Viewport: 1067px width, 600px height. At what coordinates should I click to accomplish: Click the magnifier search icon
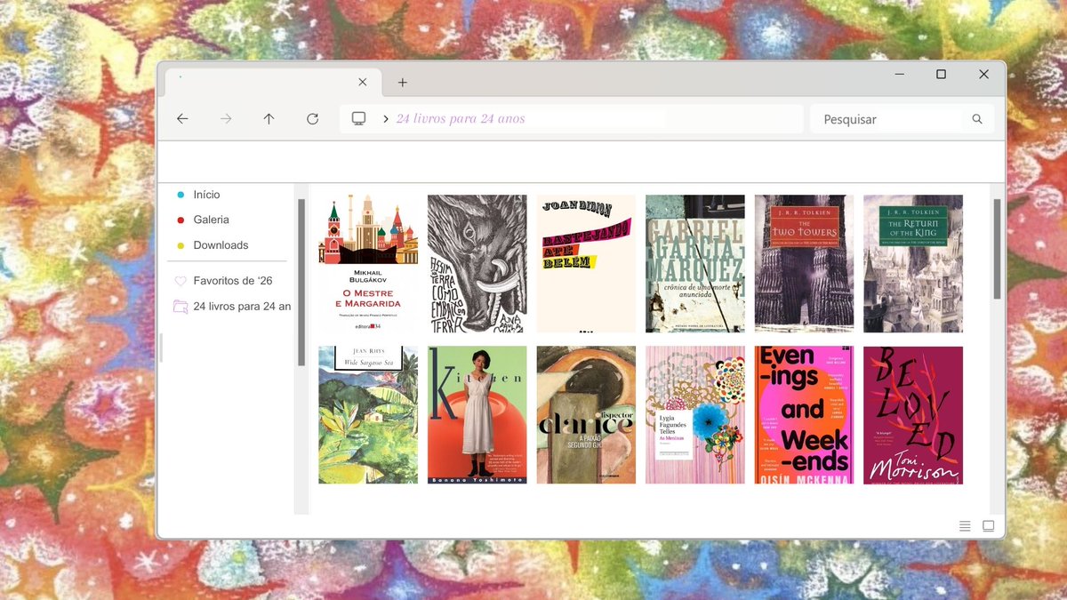(x=977, y=118)
